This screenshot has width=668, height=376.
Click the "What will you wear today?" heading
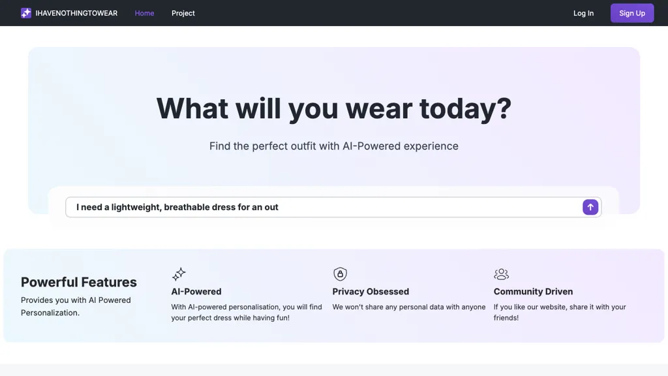[334, 108]
